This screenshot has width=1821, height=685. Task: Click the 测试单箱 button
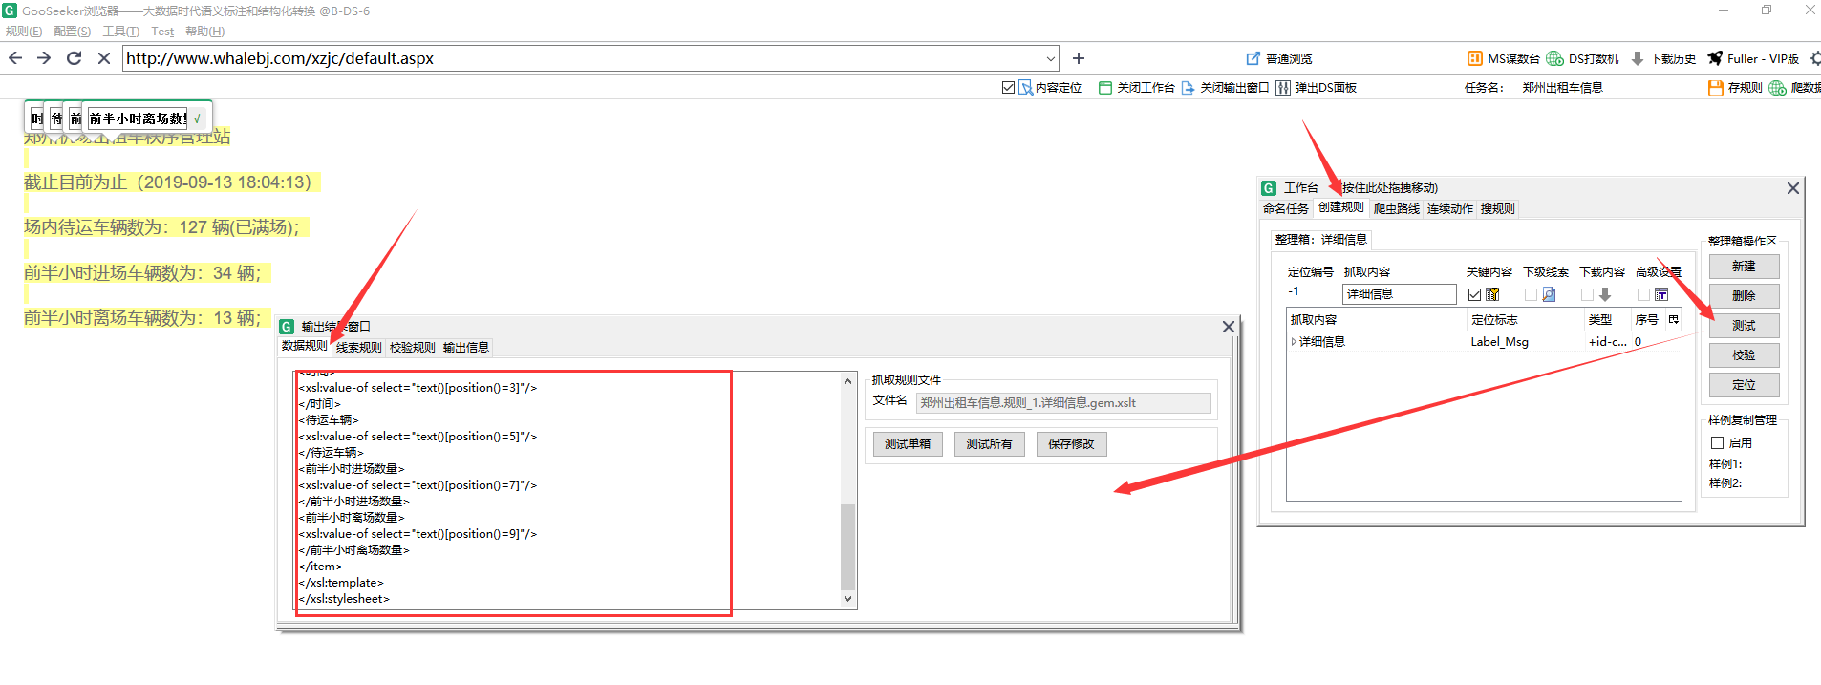point(908,444)
